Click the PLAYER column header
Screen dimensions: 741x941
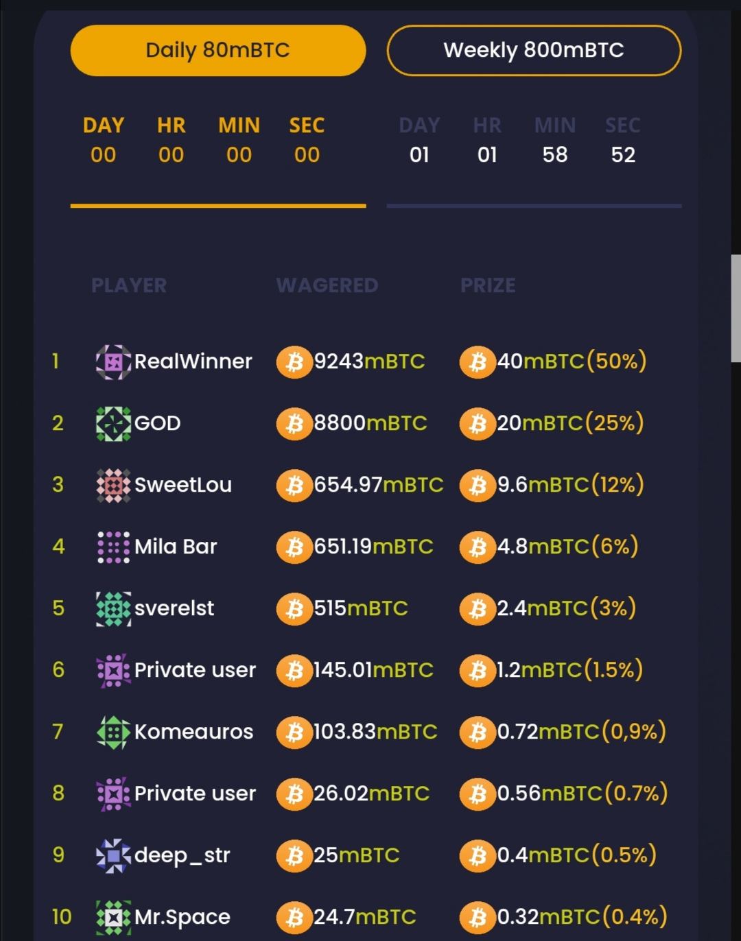point(129,285)
